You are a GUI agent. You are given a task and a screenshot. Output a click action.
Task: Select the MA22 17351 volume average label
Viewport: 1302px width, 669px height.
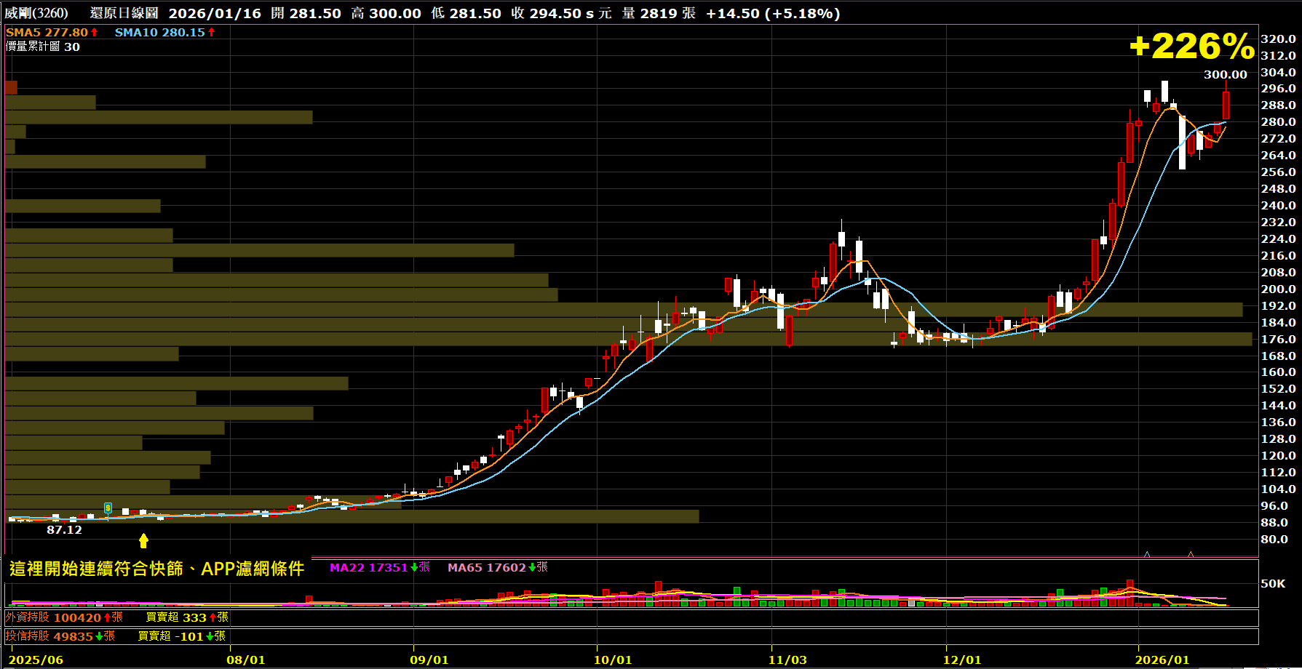380,567
